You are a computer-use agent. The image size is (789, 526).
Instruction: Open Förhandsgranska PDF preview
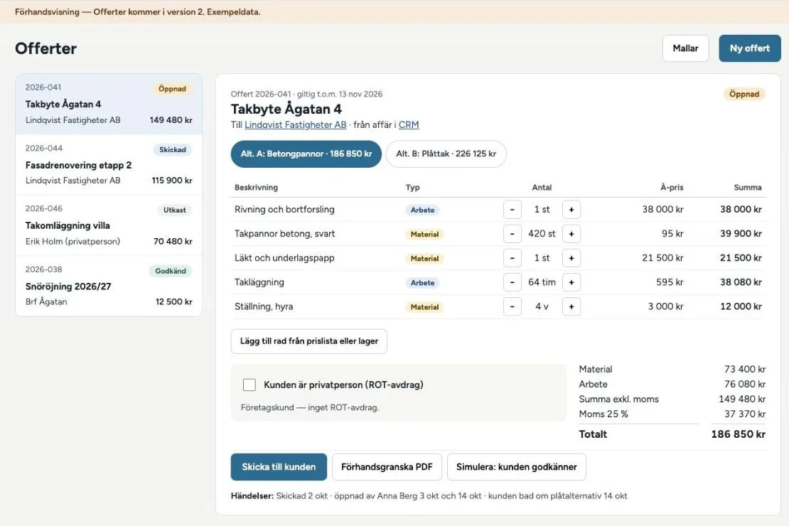(x=387, y=467)
